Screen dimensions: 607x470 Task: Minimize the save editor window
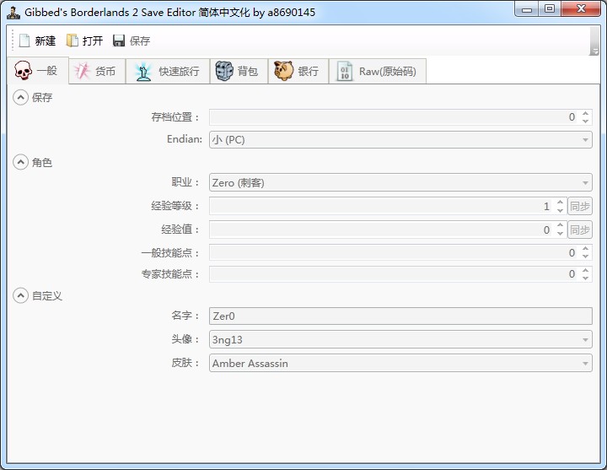coord(526,9)
